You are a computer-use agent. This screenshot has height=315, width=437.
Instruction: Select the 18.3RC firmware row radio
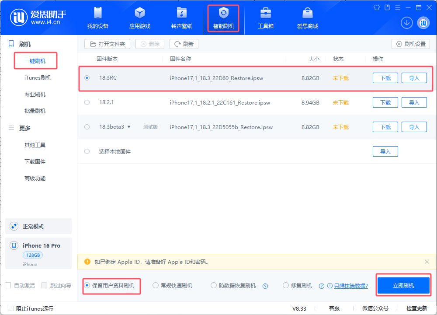click(x=87, y=78)
